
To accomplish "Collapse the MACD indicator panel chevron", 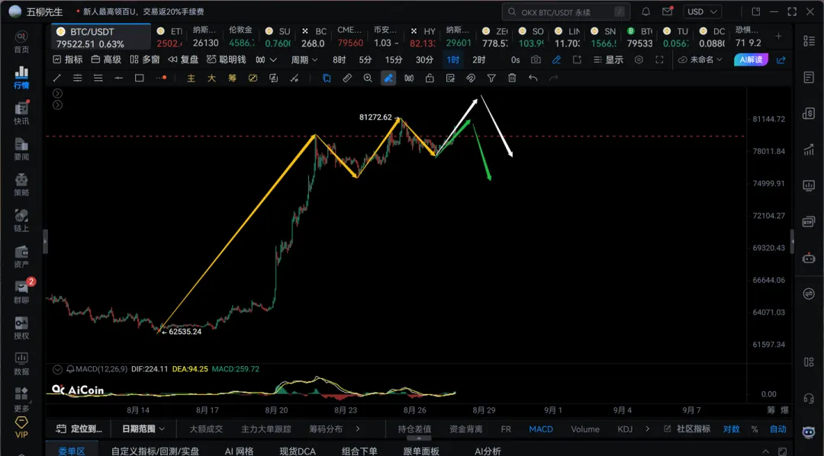I will pos(58,369).
